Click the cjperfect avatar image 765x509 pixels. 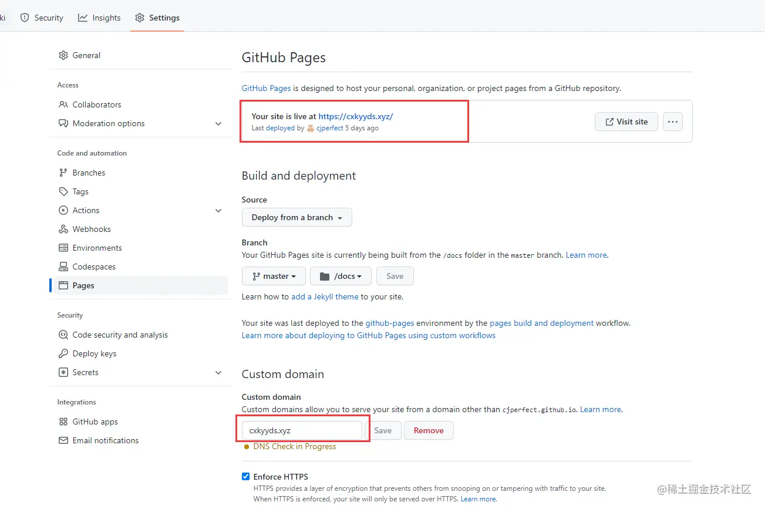pyautogui.click(x=311, y=128)
